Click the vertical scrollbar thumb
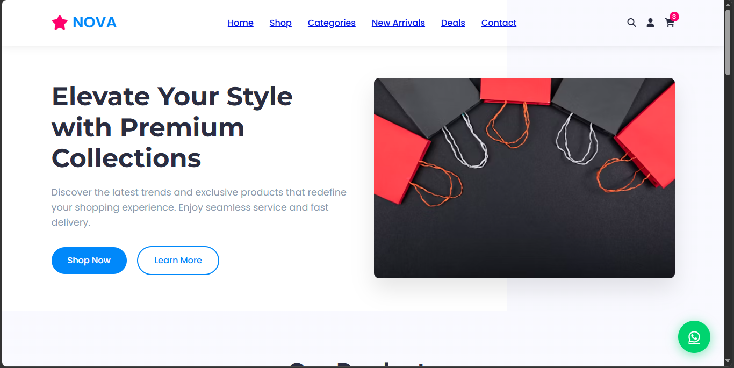The width and height of the screenshot is (734, 368). (729, 43)
